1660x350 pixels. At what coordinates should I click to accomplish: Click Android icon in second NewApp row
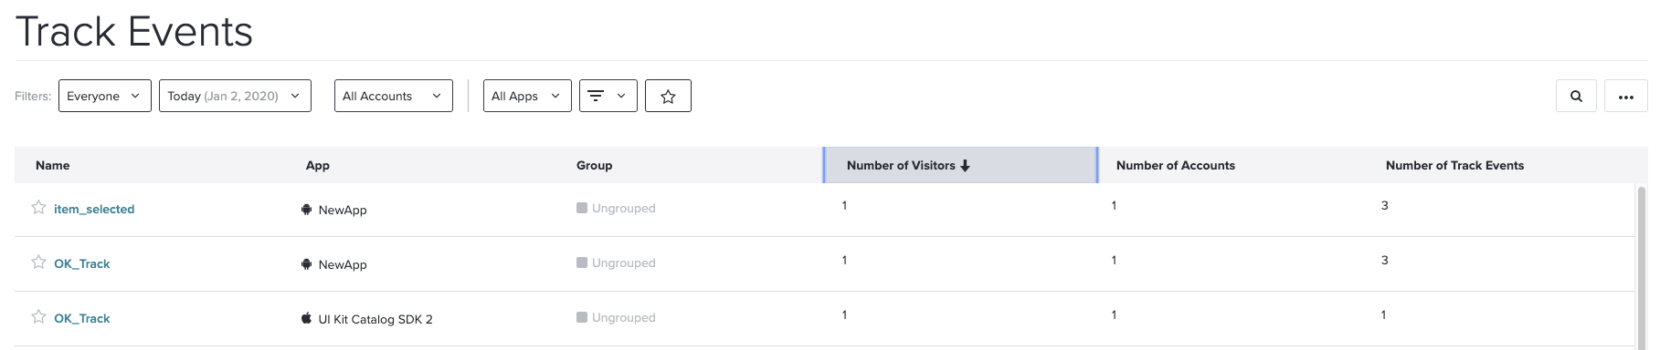[x=306, y=264]
